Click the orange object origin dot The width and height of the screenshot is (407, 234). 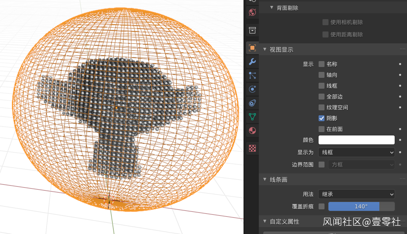[x=116, y=108]
